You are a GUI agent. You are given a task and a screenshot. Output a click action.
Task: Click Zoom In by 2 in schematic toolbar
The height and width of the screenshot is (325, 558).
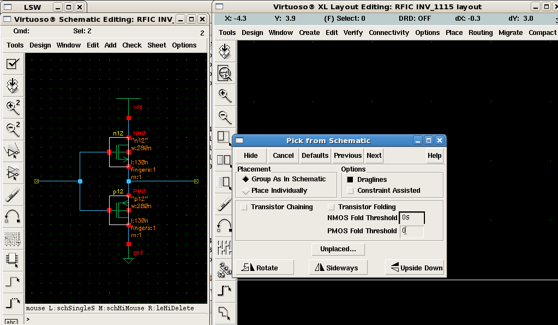(x=13, y=108)
